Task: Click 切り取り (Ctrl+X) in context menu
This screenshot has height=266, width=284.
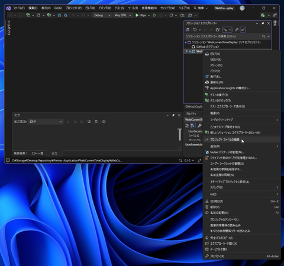Action: pos(241,202)
